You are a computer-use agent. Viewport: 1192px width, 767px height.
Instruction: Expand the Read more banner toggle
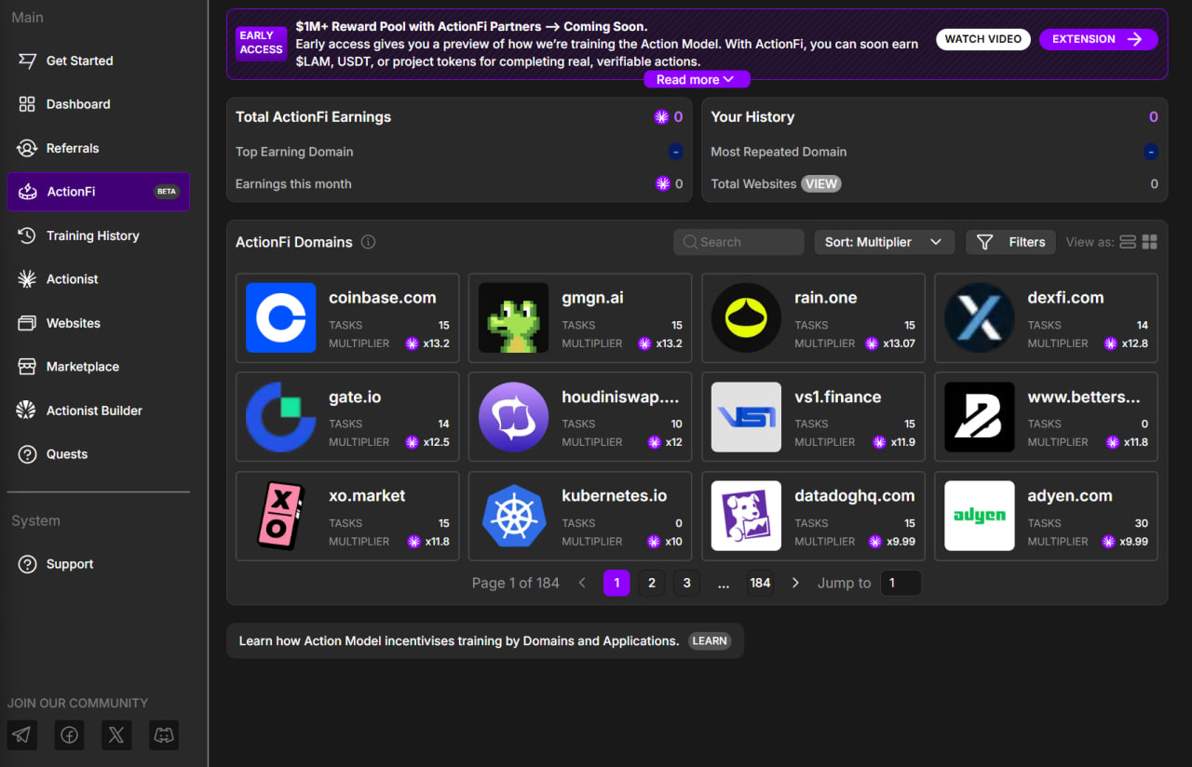pyautogui.click(x=697, y=80)
